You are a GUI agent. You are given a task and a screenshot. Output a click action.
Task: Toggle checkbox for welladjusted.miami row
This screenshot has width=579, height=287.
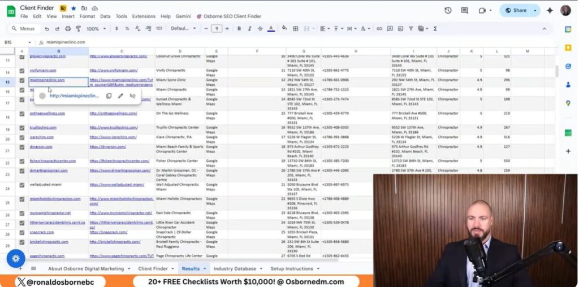coord(22,184)
